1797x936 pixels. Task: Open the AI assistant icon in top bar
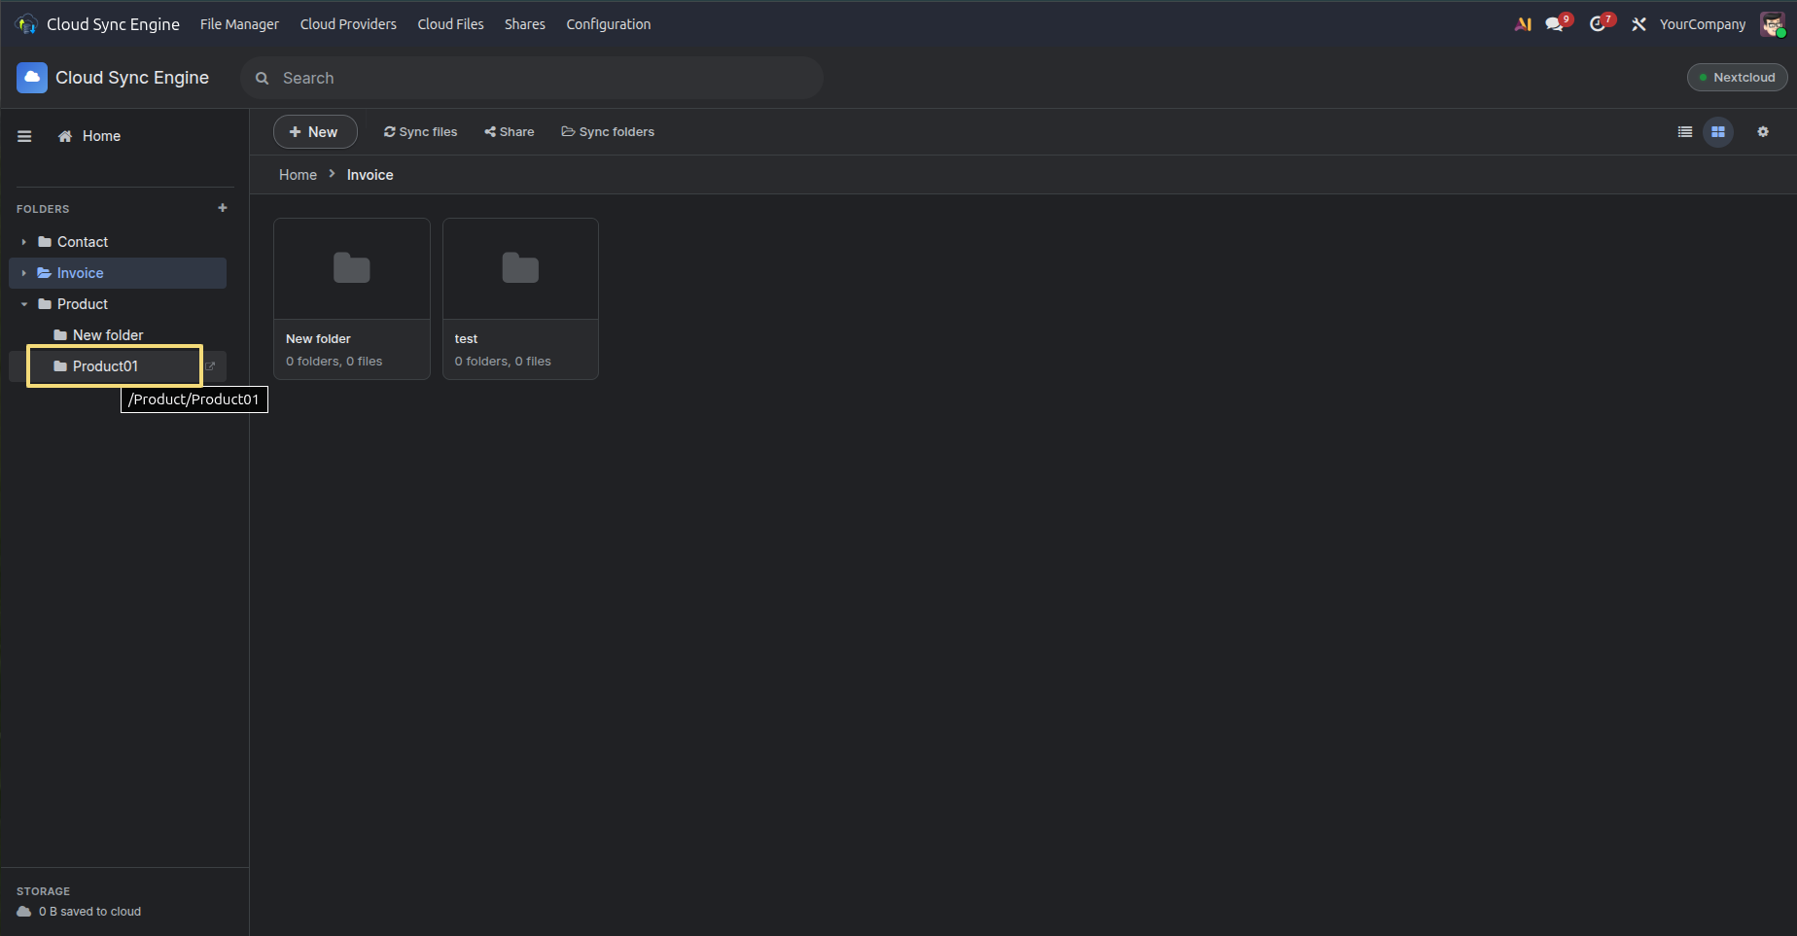[1523, 24]
